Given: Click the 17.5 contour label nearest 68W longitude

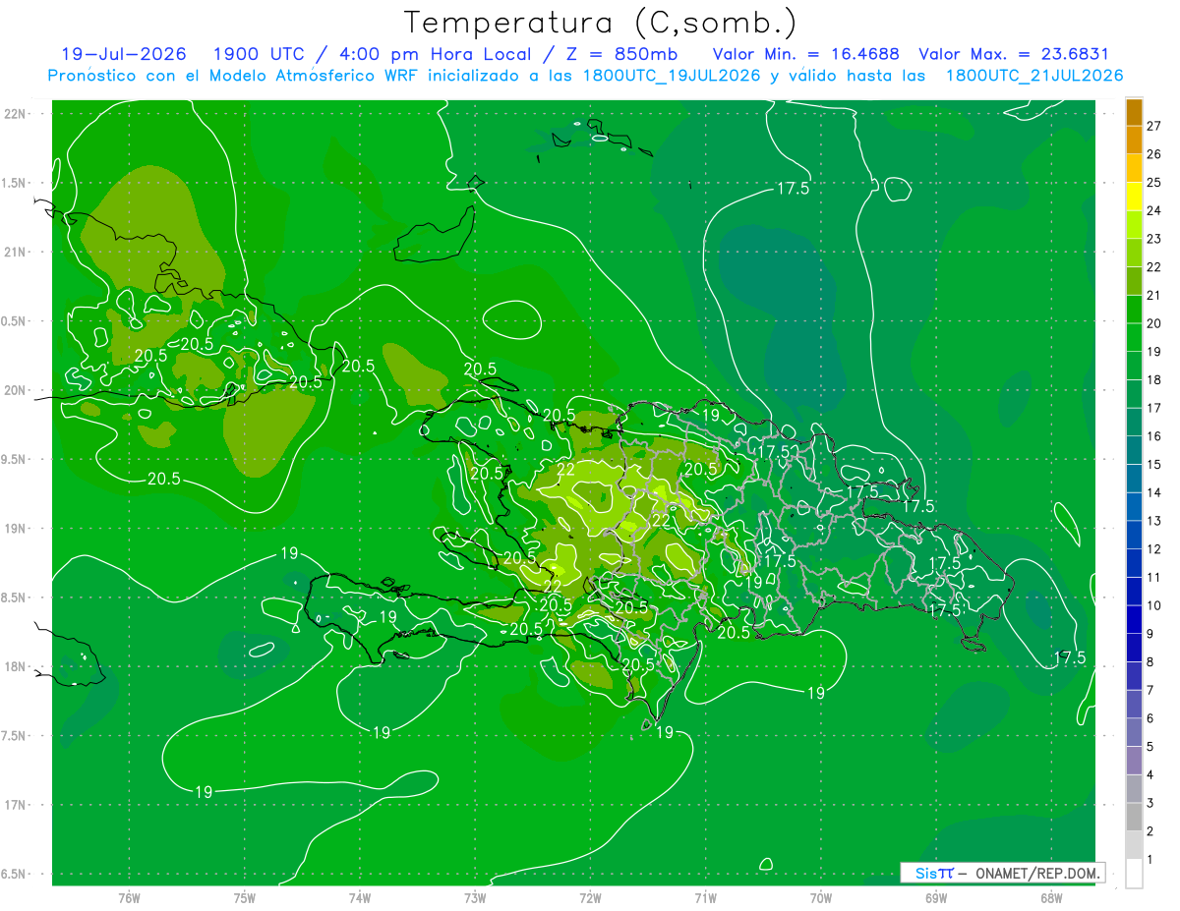Looking at the screenshot, I should click(x=1070, y=657).
